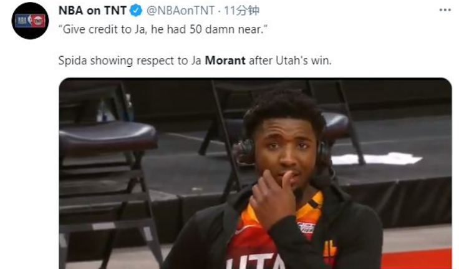Viewport: 459px width, 269px height.
Task: Click the white papers on stage in video
Action: (x=378, y=159)
